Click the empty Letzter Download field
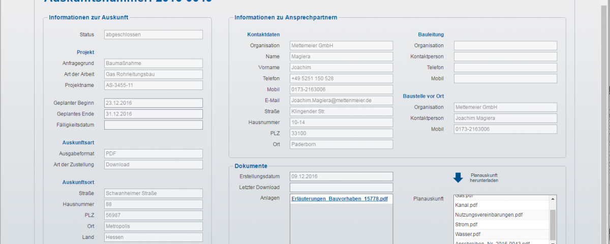This screenshot has width=610, height=244. pos(341,188)
